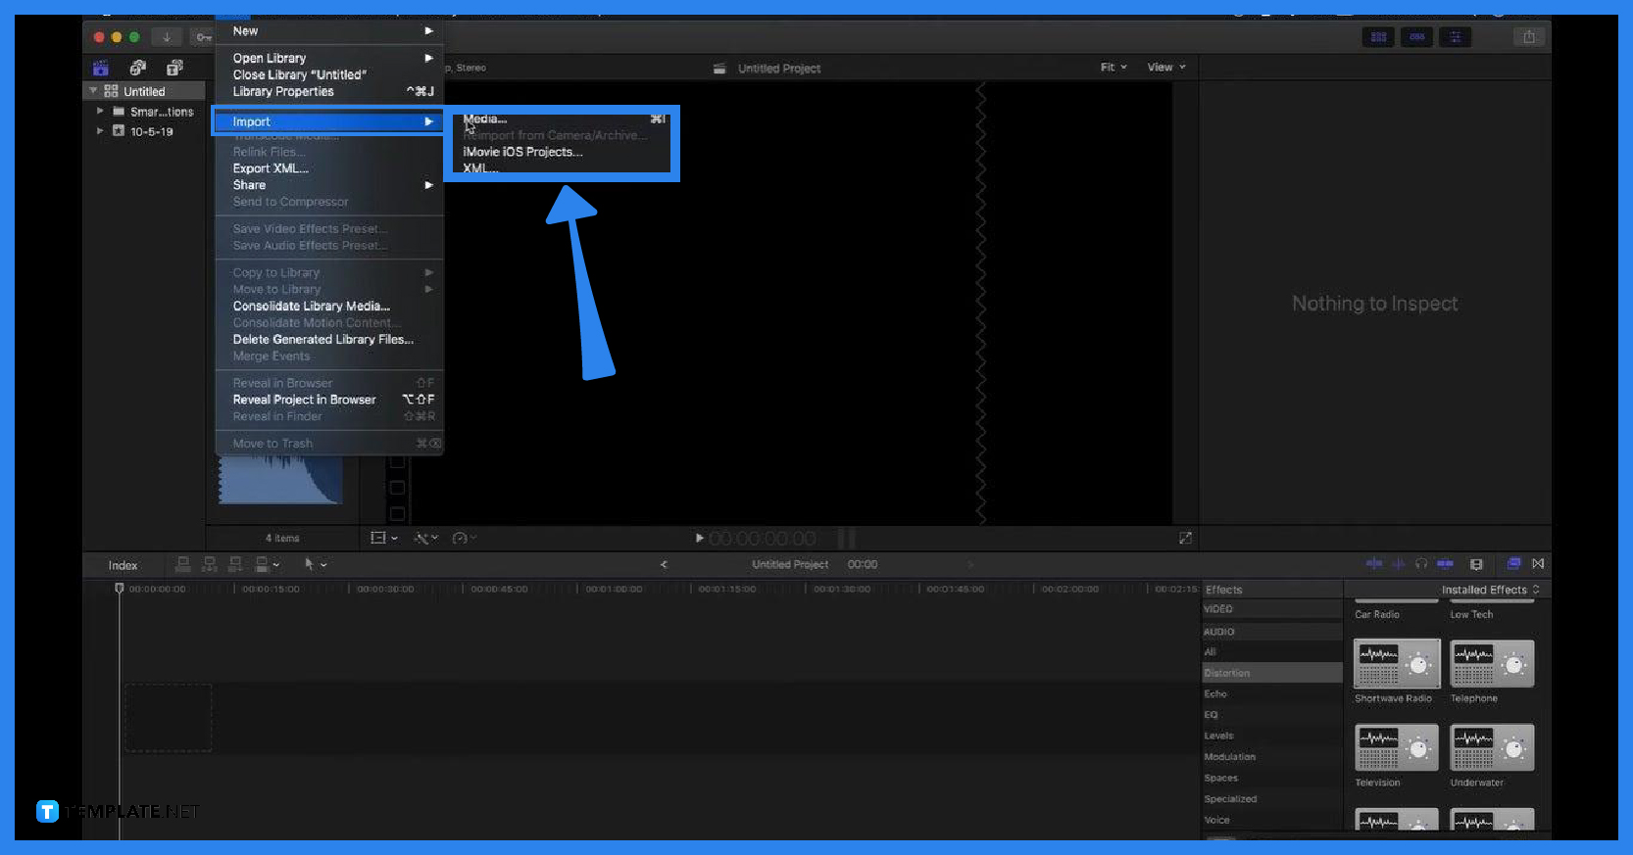Enter full-screen viewer with expand icon
Viewport: 1633px width, 855px height.
pos(1185,538)
